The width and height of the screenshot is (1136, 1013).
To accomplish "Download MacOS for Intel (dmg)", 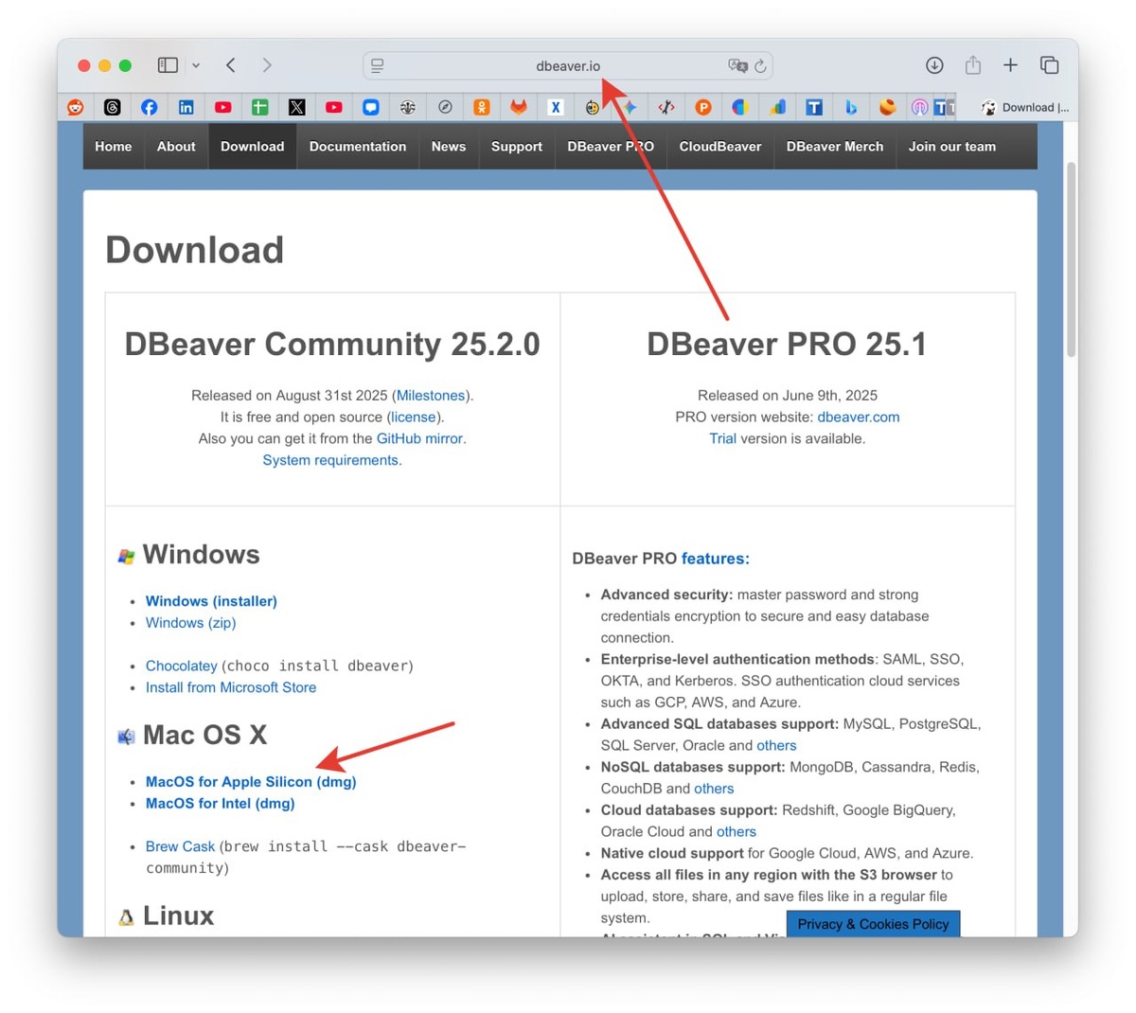I will 220,804.
